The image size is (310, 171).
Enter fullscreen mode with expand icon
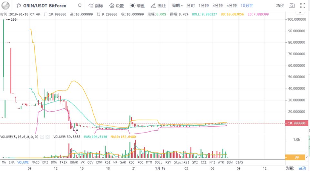303,5
